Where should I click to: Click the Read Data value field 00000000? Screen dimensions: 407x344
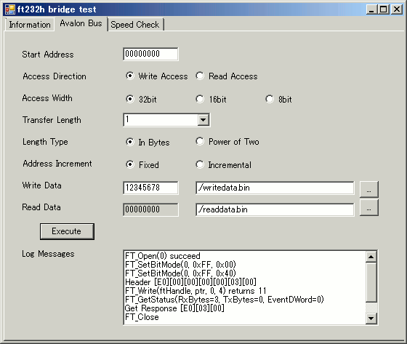click(x=151, y=209)
